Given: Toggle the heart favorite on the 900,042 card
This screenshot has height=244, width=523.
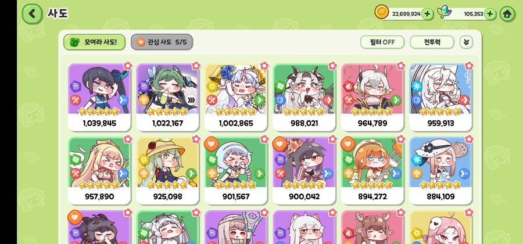Looking at the screenshot, I should click(280, 143).
